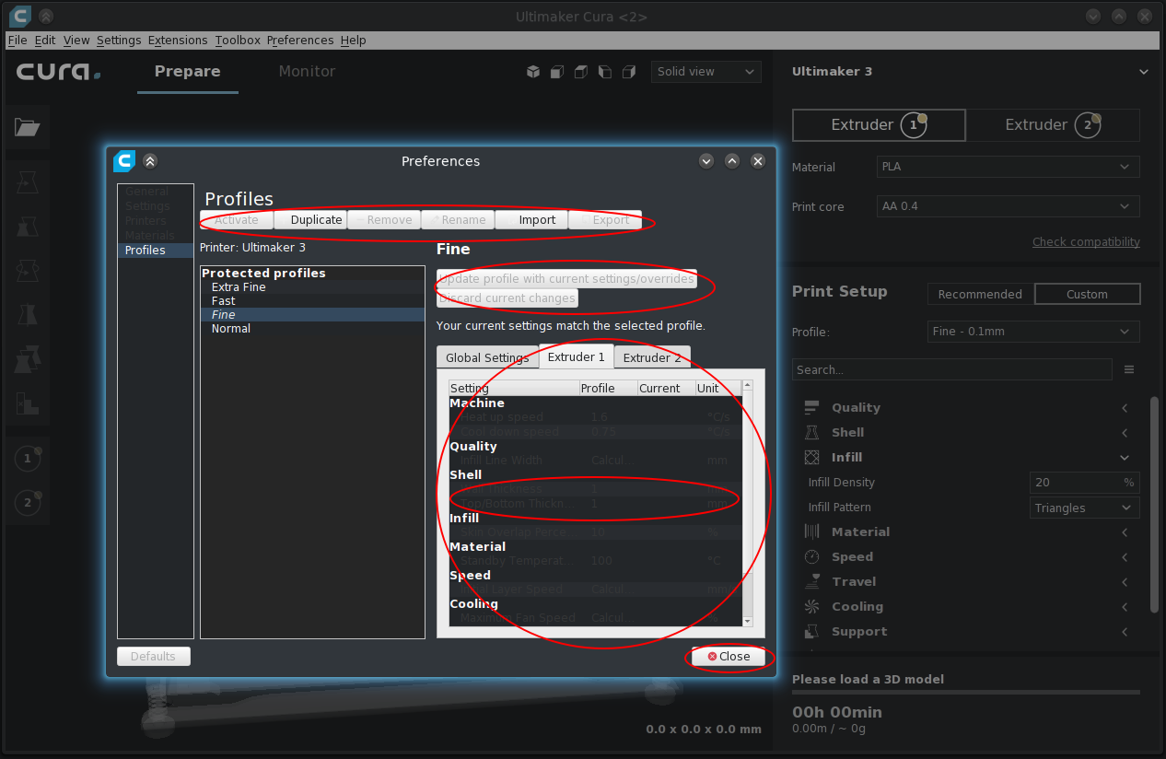
Task: Open the Settings menu
Action: [119, 40]
